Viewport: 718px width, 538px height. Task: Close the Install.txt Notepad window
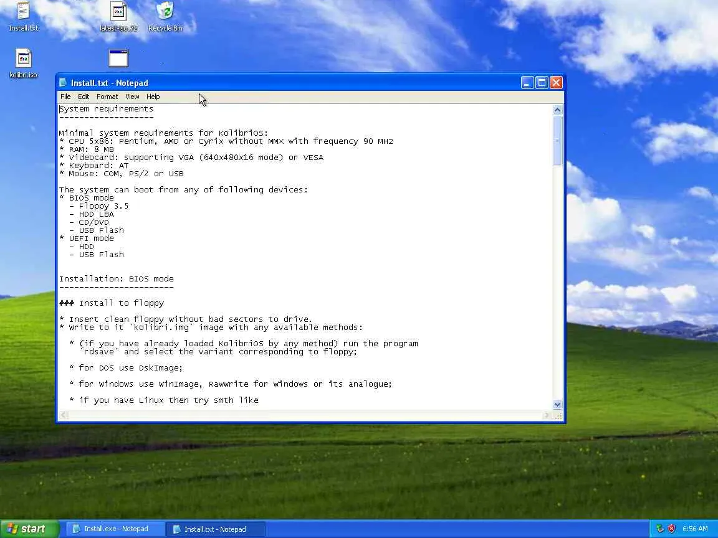pyautogui.click(x=556, y=83)
